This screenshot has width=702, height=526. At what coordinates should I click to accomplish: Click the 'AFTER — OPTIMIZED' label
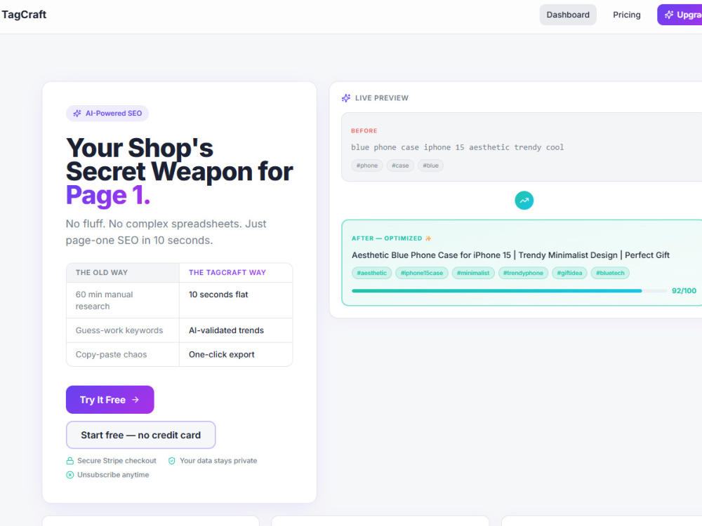tap(387, 238)
